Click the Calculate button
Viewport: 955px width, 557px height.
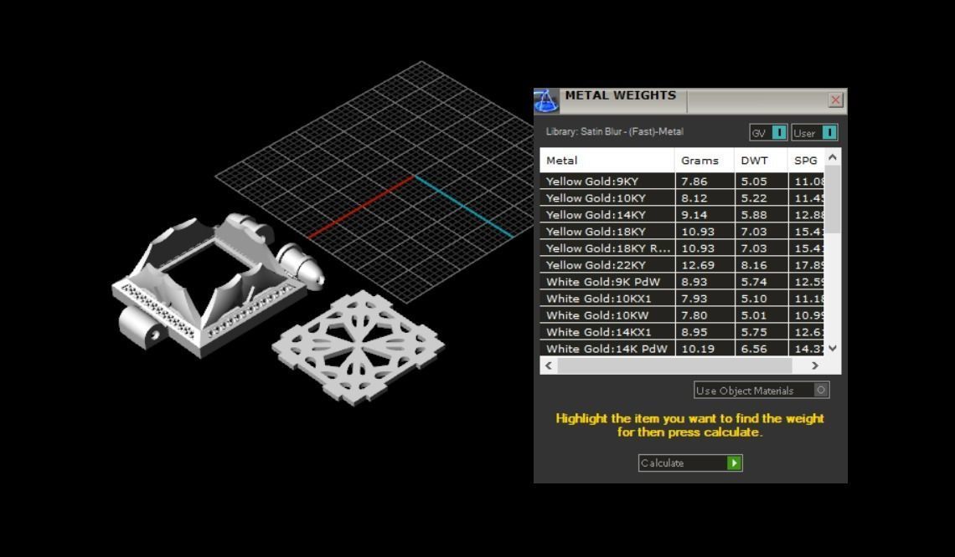tap(690, 462)
